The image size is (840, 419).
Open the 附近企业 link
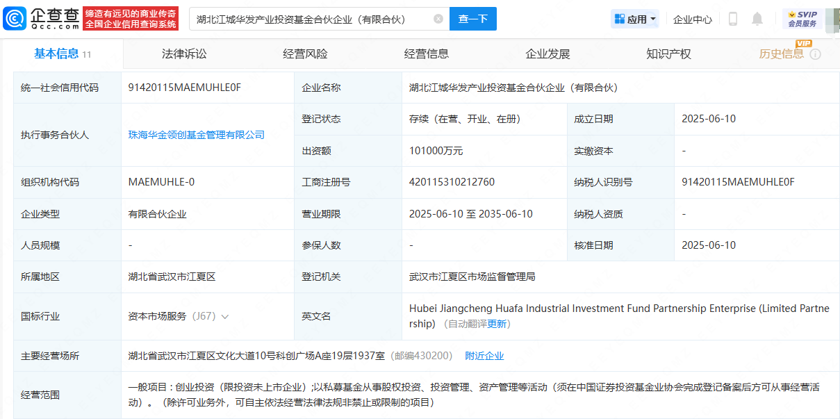click(x=484, y=356)
